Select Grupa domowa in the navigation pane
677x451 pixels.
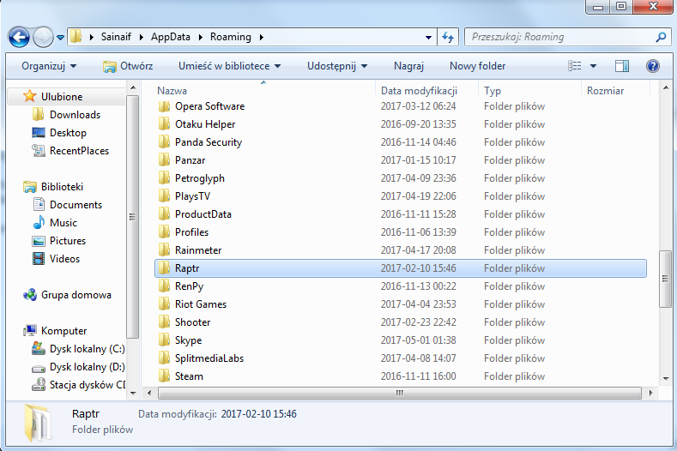pos(76,295)
